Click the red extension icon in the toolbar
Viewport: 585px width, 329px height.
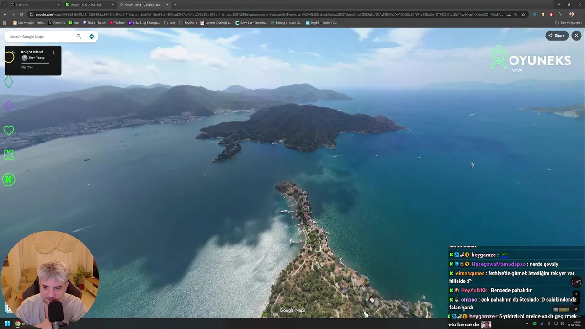pos(551,14)
